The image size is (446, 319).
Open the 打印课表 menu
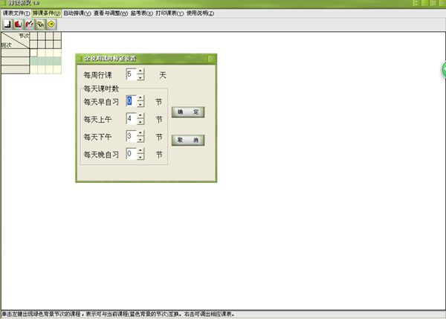coord(169,13)
